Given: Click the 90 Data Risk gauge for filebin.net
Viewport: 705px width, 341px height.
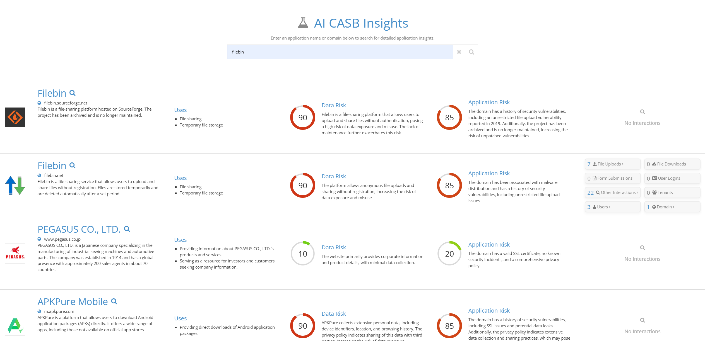Looking at the screenshot, I should pyautogui.click(x=302, y=185).
